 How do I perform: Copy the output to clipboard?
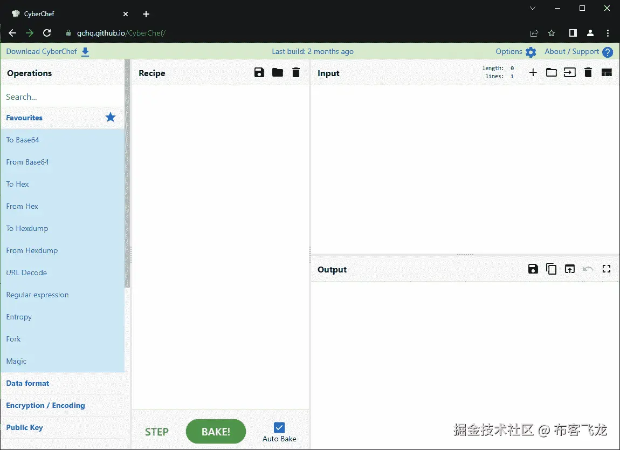click(551, 268)
